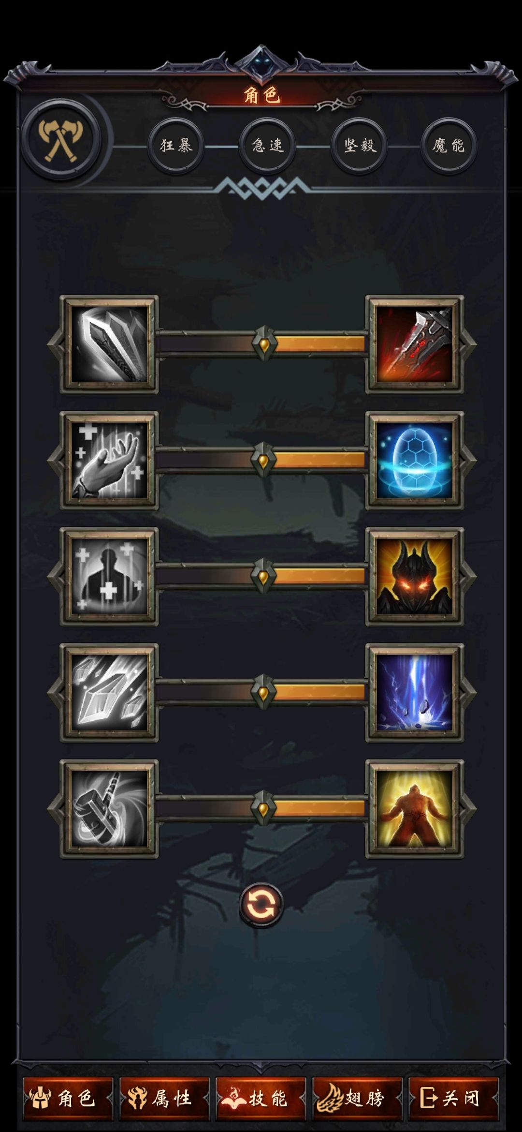Open the 属性 tab
Viewport: 522px width, 1132px height.
click(164, 1098)
